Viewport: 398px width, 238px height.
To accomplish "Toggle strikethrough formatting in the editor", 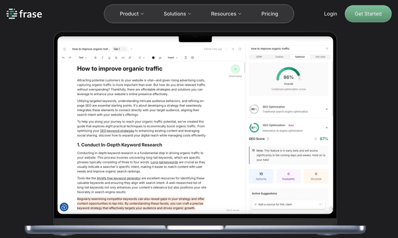I will click(x=116, y=58).
